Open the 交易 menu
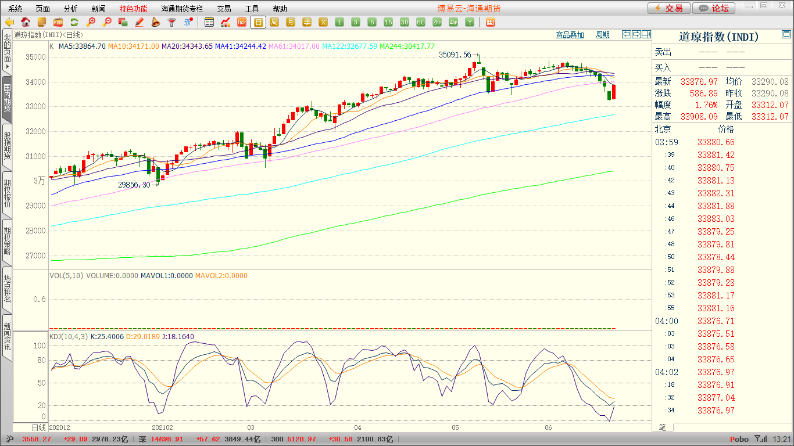This screenshot has width=794, height=446. (x=224, y=9)
